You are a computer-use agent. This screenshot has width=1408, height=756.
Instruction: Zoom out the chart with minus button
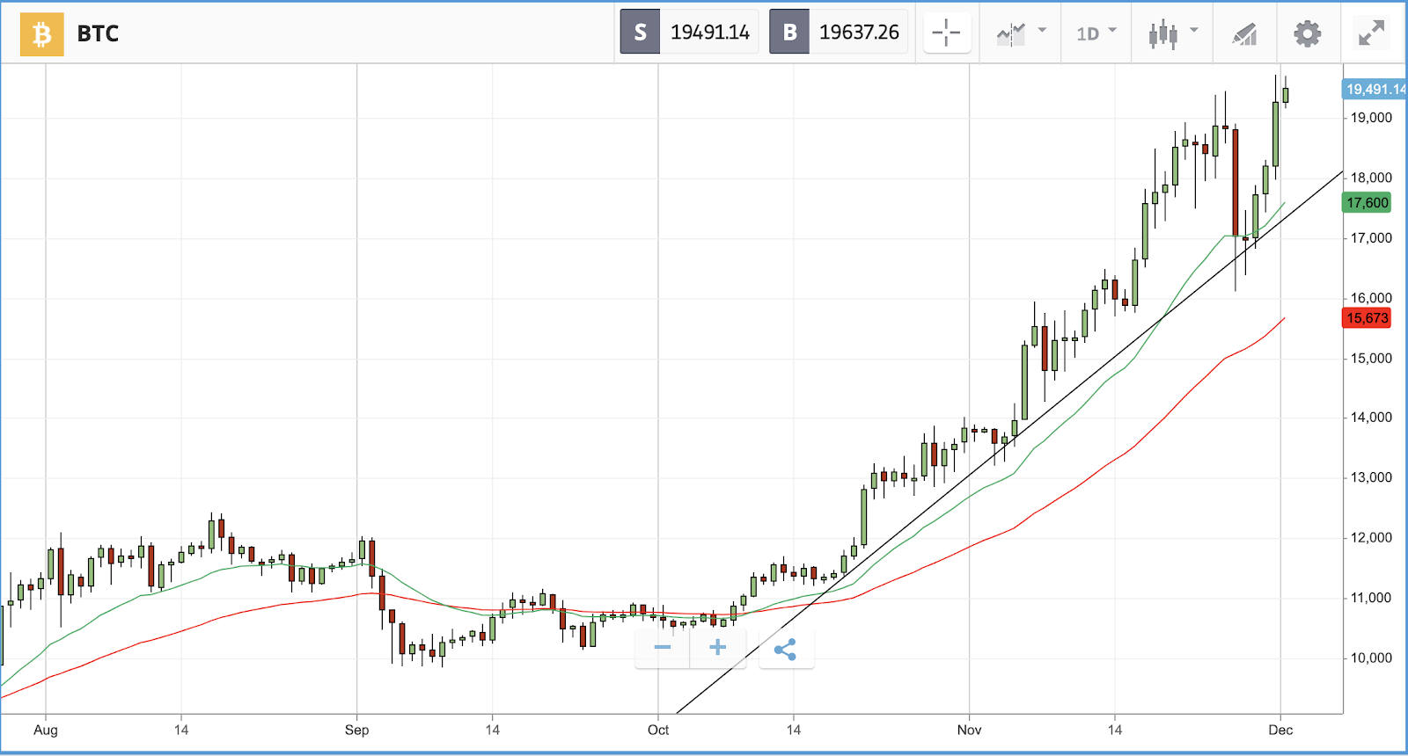(x=663, y=648)
